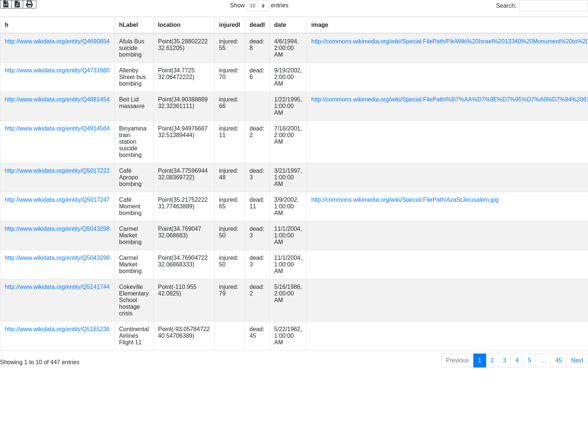Jump to page 45 in pagination
The height and width of the screenshot is (441, 588).
coord(558,361)
